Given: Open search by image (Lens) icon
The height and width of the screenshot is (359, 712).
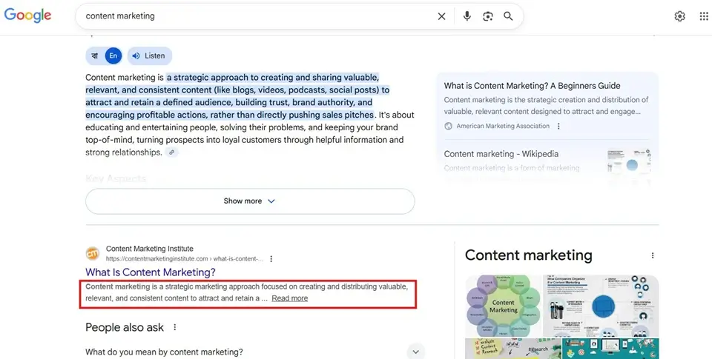Looking at the screenshot, I should [488, 16].
